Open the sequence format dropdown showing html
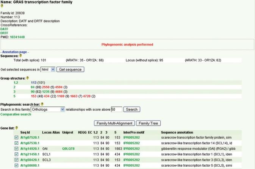Screen dimensions: 255x169 coord(48,69)
